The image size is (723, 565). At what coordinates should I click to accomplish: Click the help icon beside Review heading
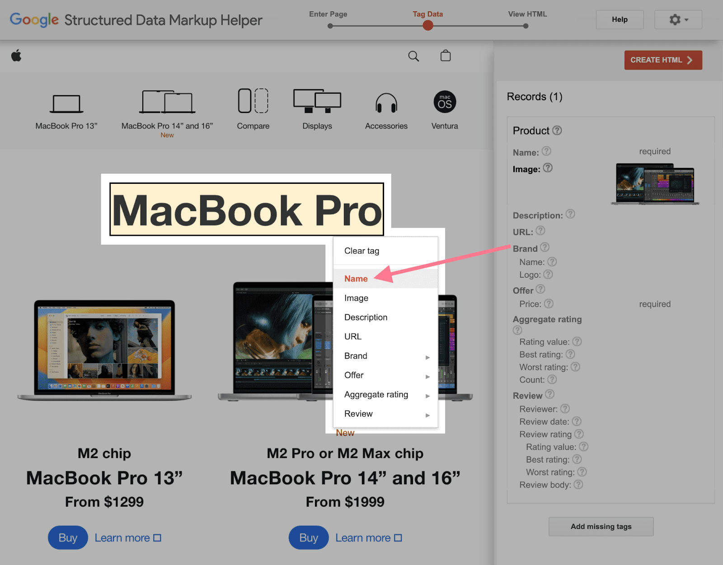point(549,395)
